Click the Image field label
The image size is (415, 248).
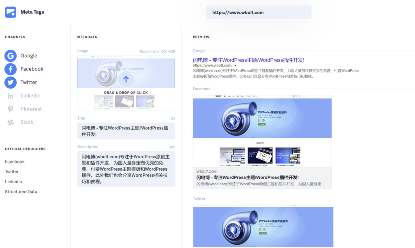[x=83, y=51]
